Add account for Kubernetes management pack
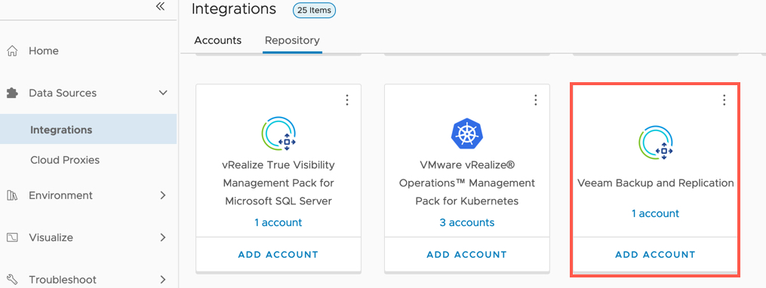 tap(467, 254)
